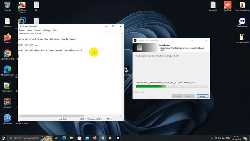250x141 pixels.
Task: Click the Notepad horizontal scrollbar thumb
Action: [x=52, y=116]
